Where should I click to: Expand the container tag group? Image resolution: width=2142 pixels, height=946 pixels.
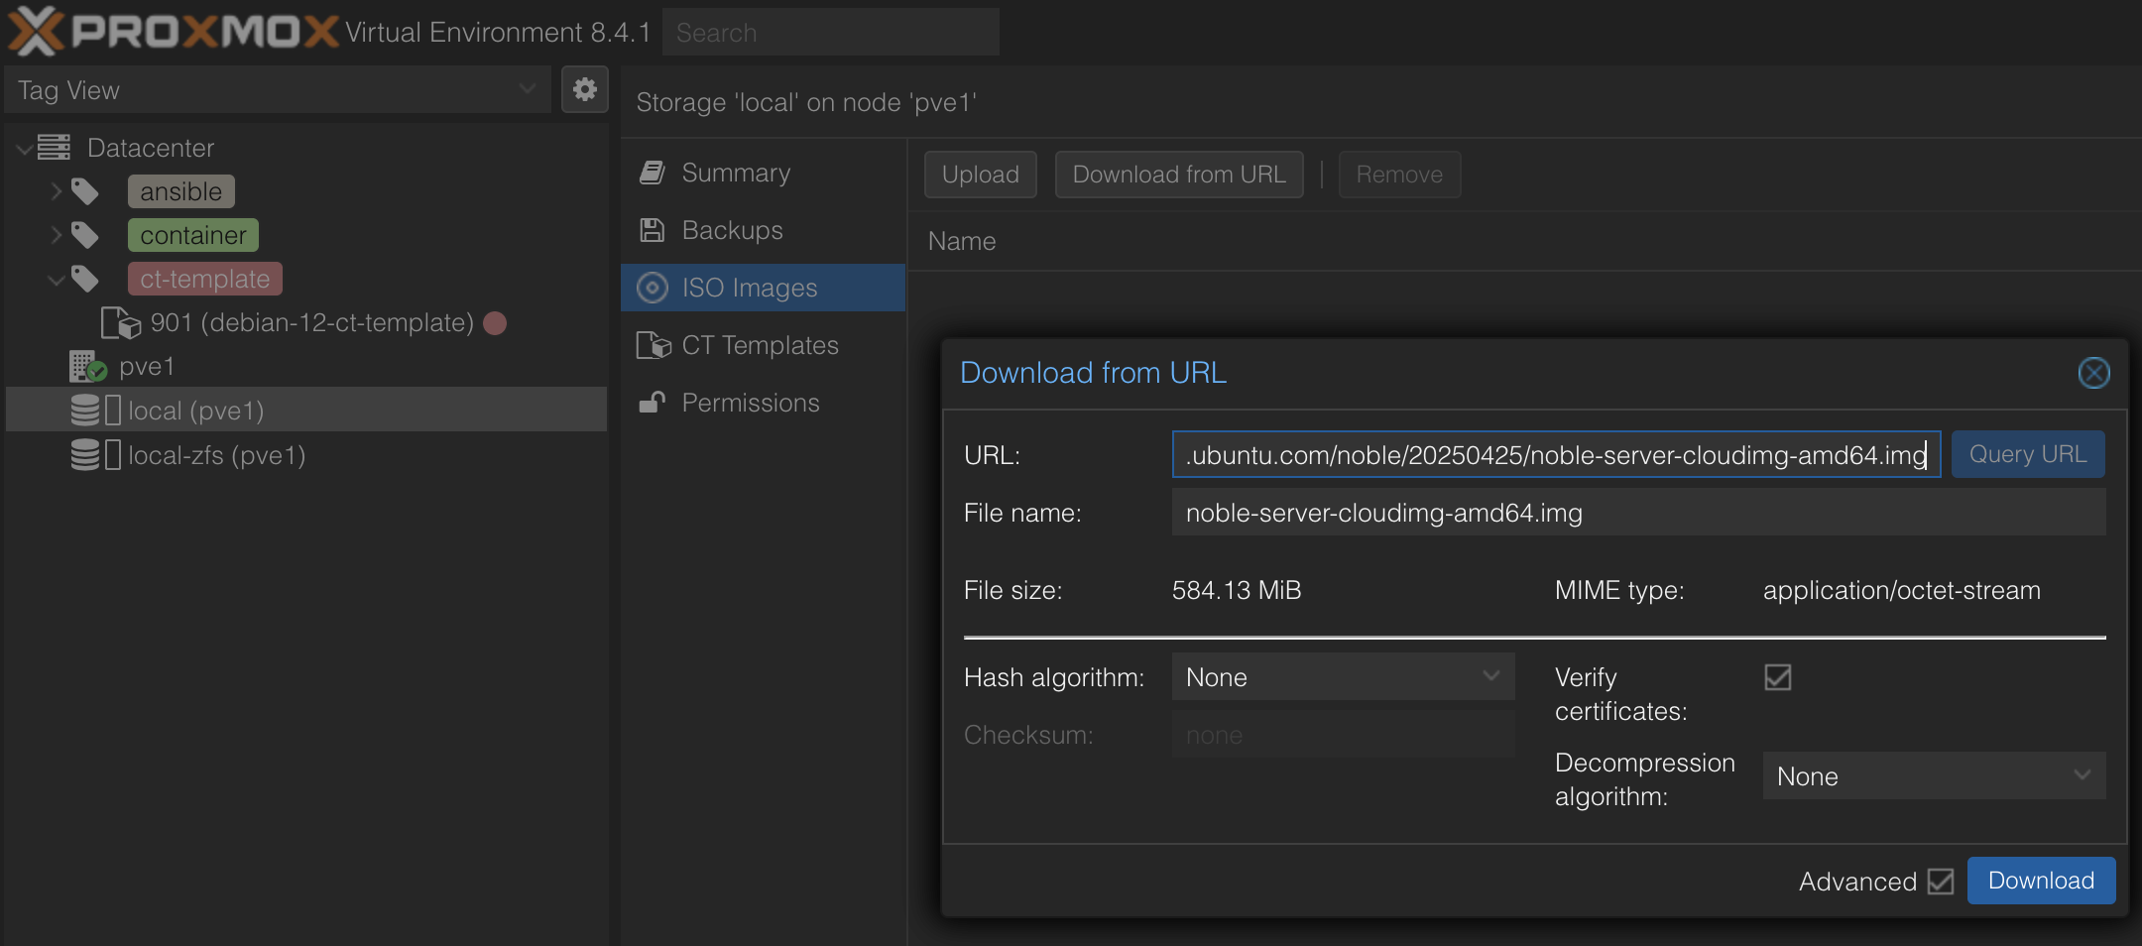pos(57,235)
